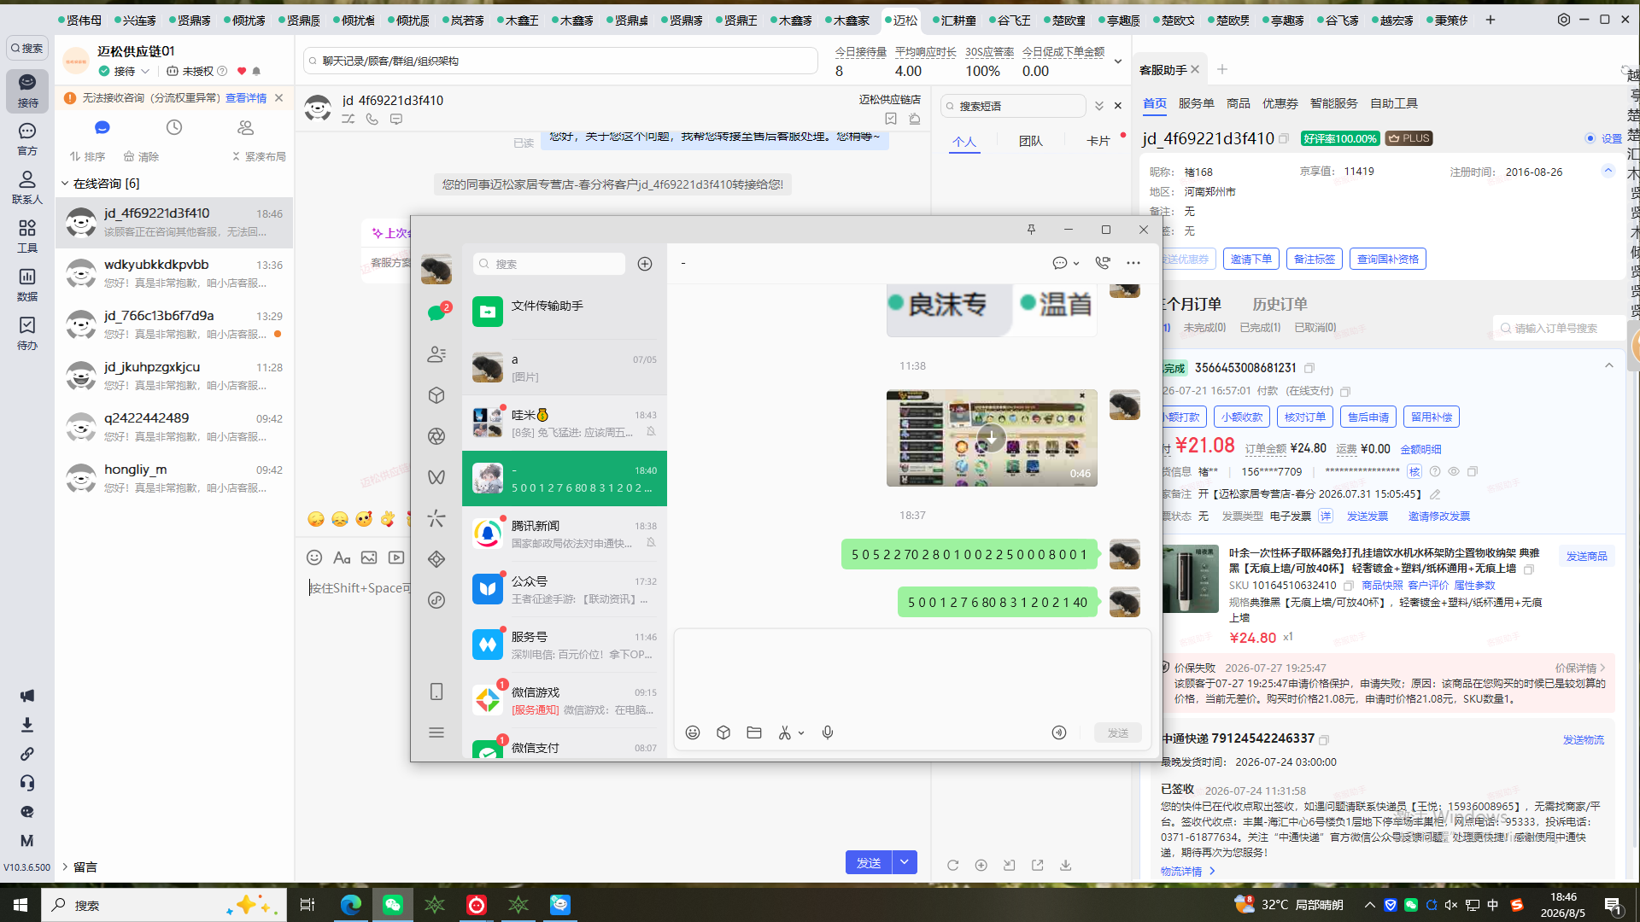Open WeChat contacts from the WeChat sidebar
This screenshot has width=1640, height=922.
click(436, 354)
